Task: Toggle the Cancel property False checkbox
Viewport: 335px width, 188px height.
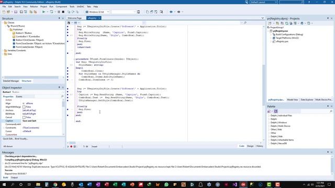Action: pos(24,117)
